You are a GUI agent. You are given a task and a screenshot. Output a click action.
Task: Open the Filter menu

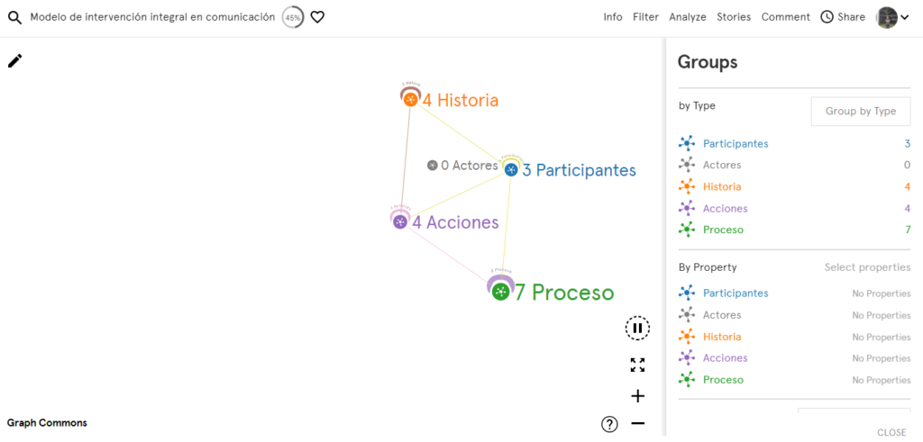[x=645, y=17]
